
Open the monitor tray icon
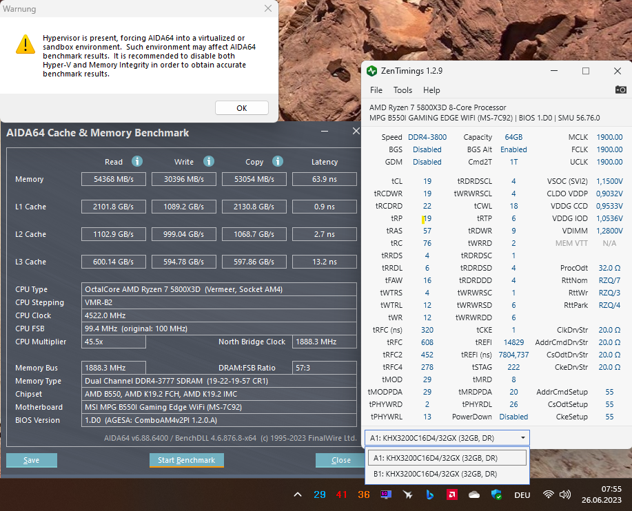pos(386,494)
